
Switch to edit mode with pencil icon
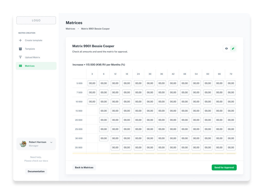tap(233, 49)
